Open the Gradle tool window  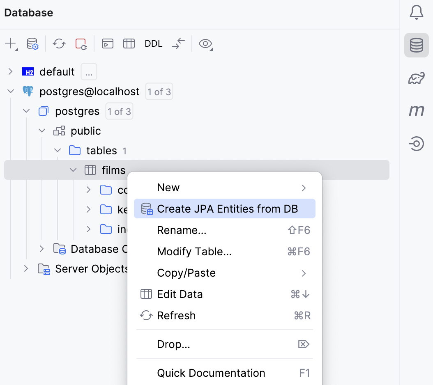[417, 78]
